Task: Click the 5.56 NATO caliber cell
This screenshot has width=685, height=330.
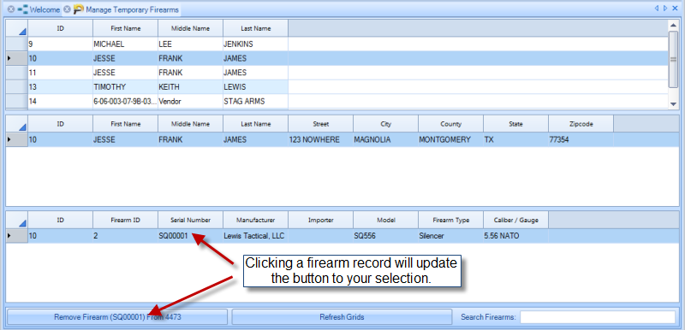Action: click(516, 236)
